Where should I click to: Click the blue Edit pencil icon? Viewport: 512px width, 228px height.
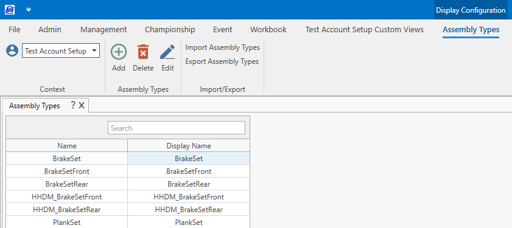(167, 52)
